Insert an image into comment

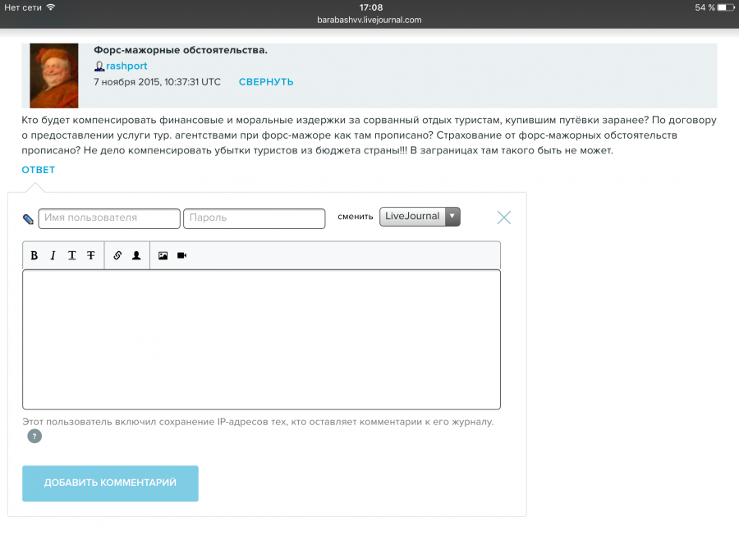(163, 256)
